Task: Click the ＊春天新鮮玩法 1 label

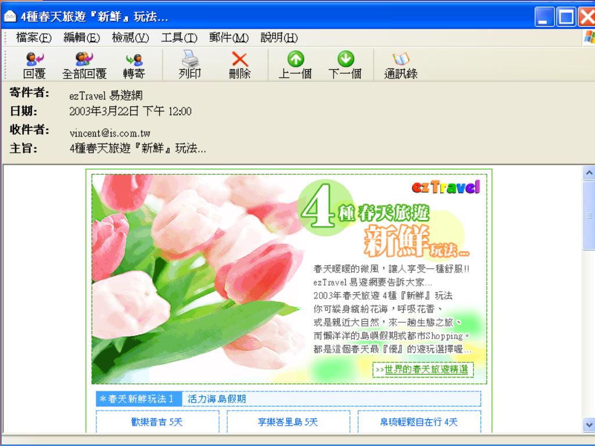Action: click(x=139, y=398)
